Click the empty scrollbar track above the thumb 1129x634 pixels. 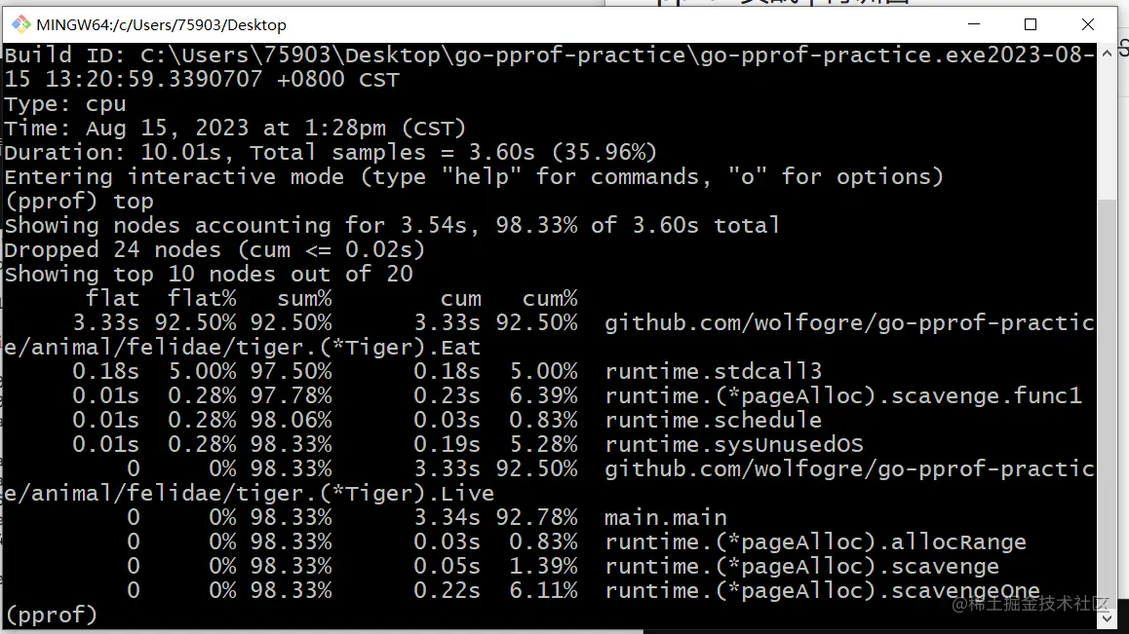1107,127
